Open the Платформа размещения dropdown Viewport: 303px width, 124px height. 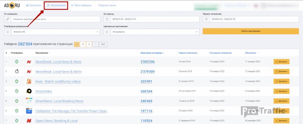coord(52,32)
